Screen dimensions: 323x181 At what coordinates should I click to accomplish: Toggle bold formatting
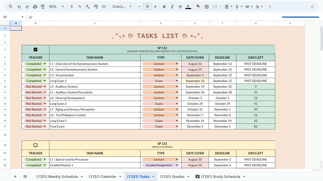pos(164,7)
